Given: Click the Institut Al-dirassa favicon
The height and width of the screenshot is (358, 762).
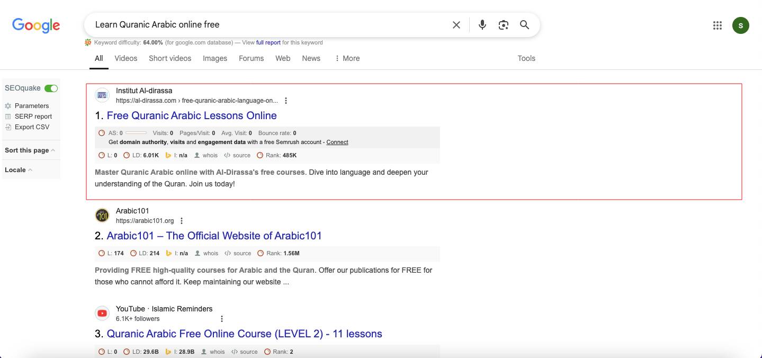Looking at the screenshot, I should point(102,95).
